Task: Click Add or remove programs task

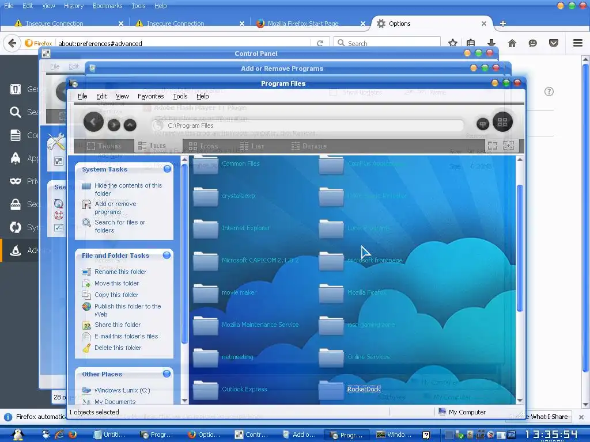Action: (115, 208)
